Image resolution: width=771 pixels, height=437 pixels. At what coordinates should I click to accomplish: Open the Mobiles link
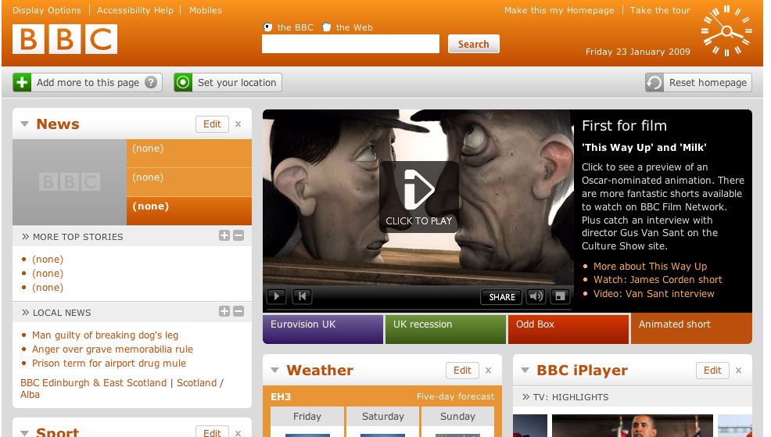[206, 10]
